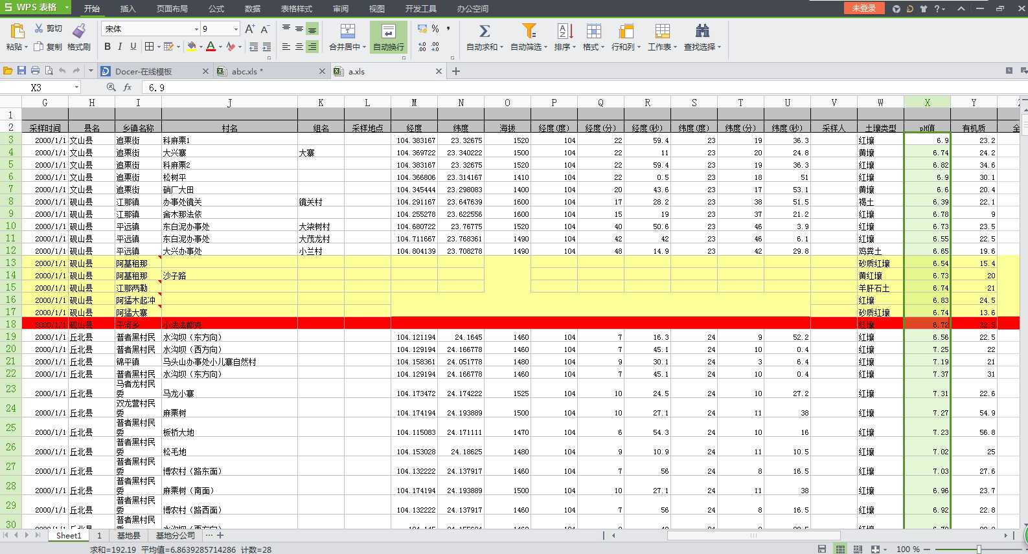Increase the decimal places
The height and width of the screenshot is (554, 1028).
[422, 47]
